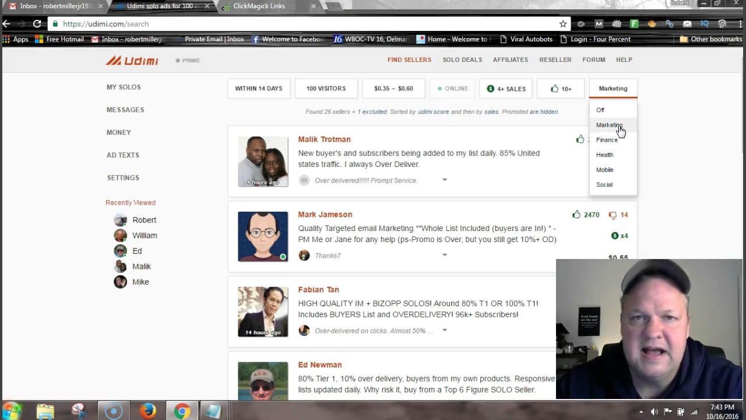Open MONEY in the sidebar

pyautogui.click(x=119, y=132)
